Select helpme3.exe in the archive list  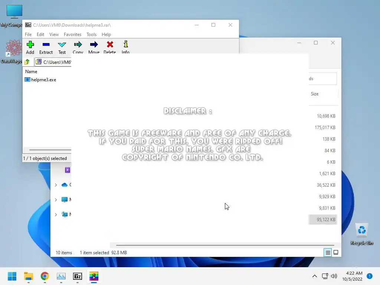(40, 80)
